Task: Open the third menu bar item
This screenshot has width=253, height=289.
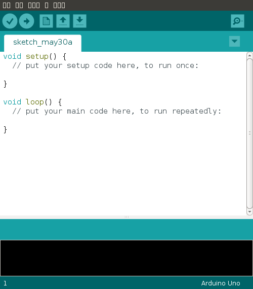Action: pyautogui.click(x=34, y=6)
